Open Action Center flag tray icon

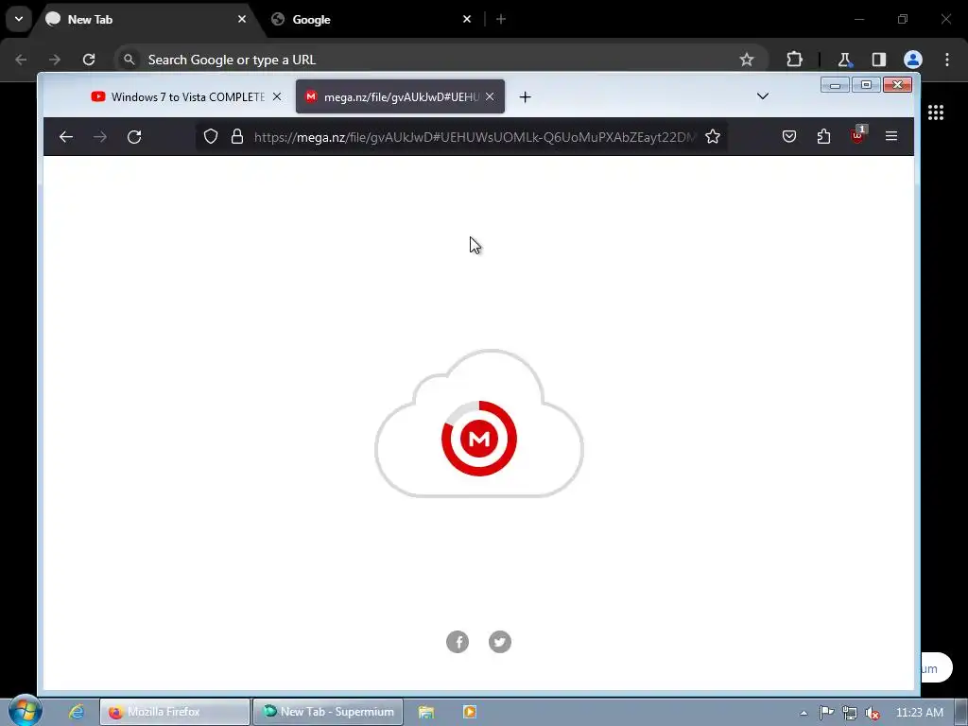pos(826,713)
